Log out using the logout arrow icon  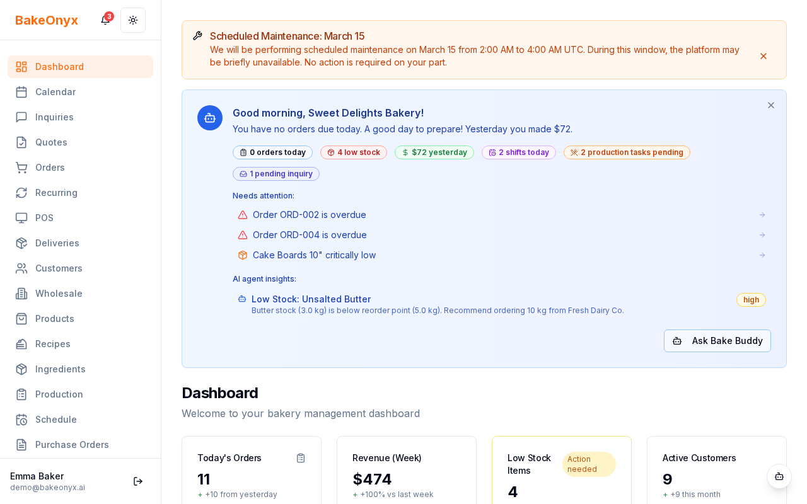[x=138, y=481]
